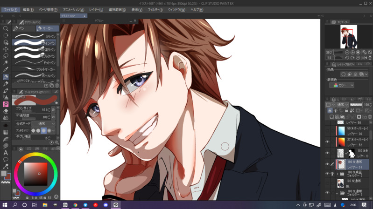Select the Auto select magic wand tool
This screenshot has height=209, width=373.
click(6, 63)
